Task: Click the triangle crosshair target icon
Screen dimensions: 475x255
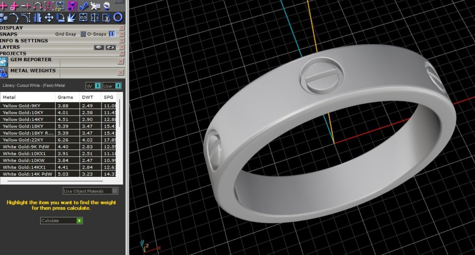Action: (49, 6)
